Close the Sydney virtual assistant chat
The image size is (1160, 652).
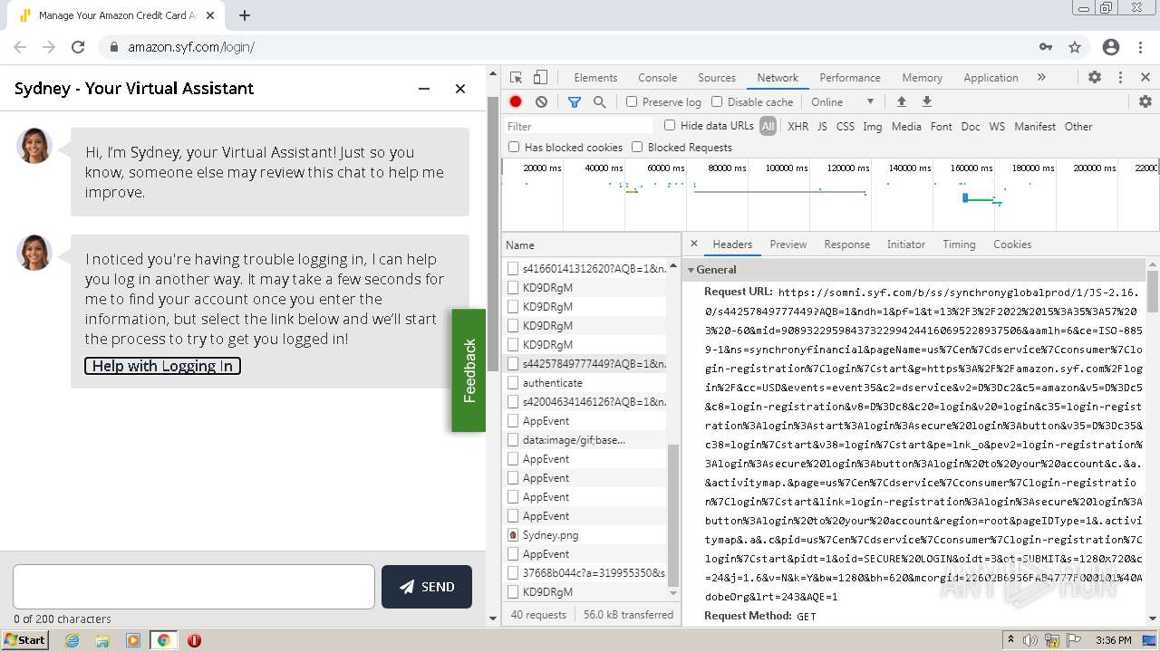(460, 89)
